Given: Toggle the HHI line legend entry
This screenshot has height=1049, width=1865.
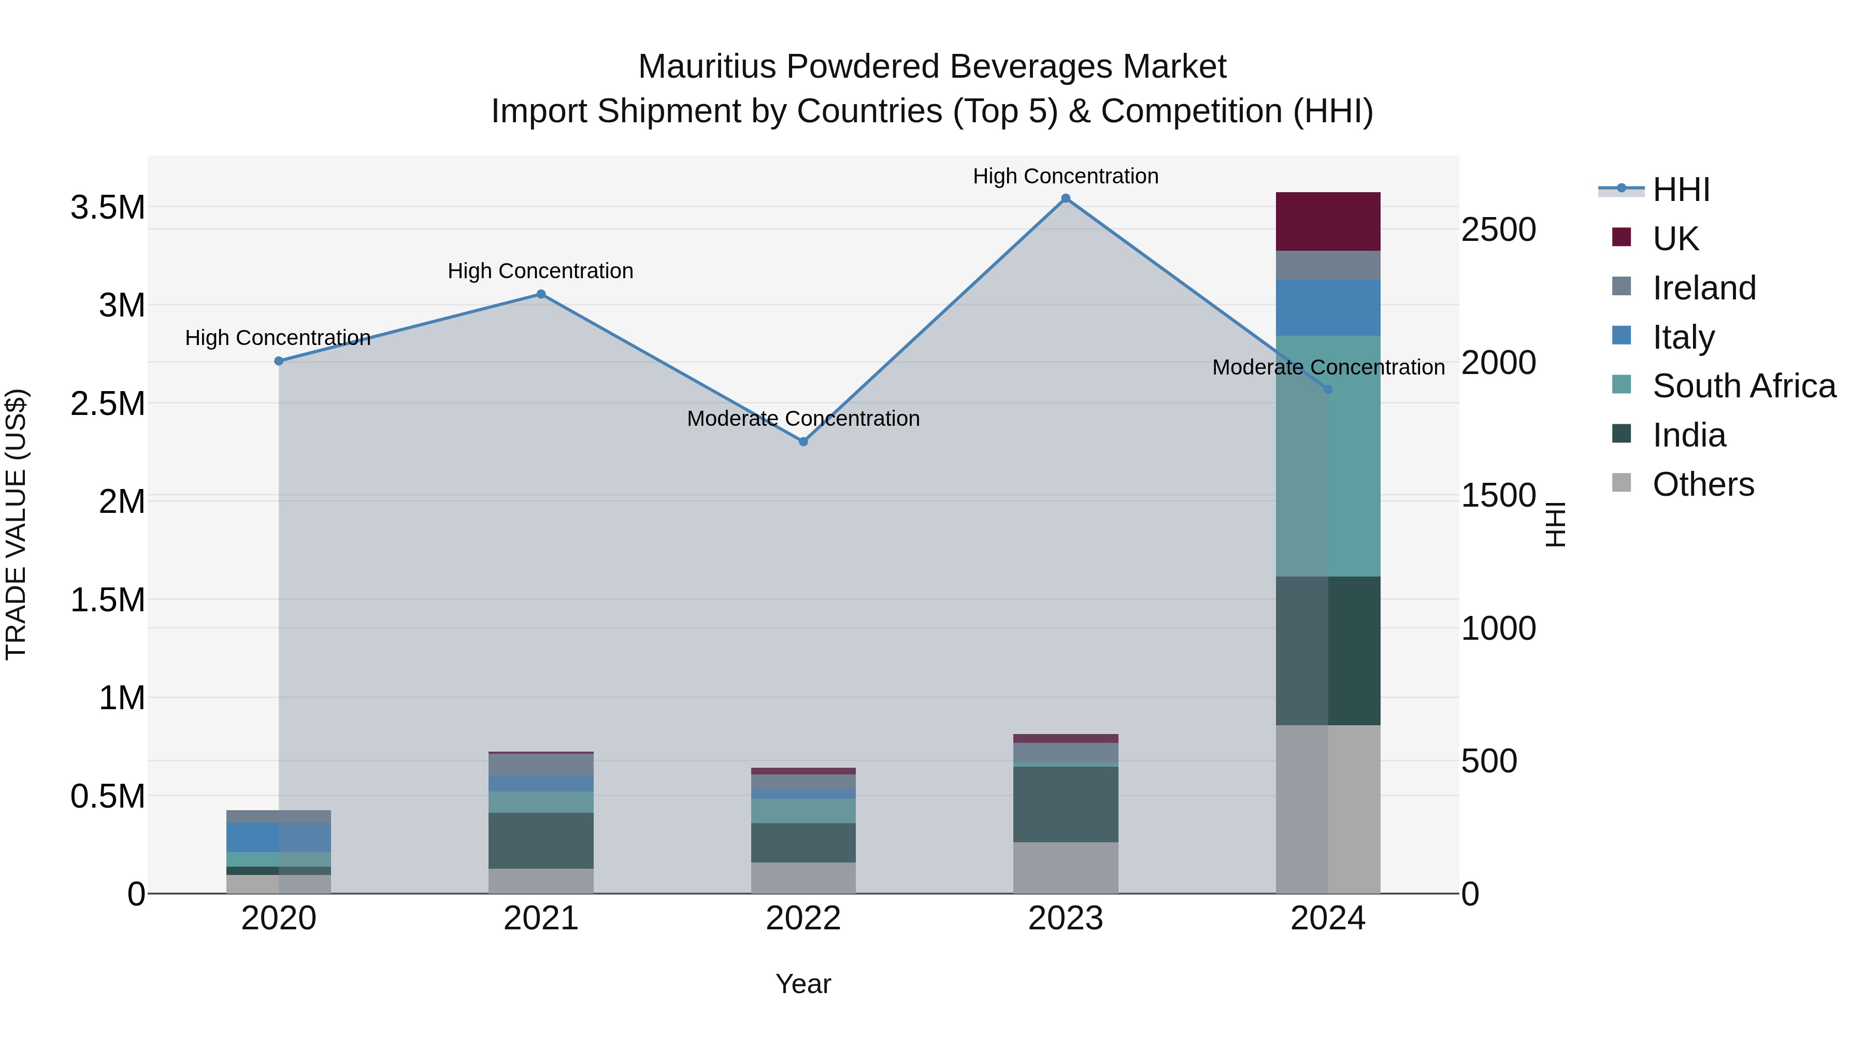Looking at the screenshot, I should [1655, 190].
